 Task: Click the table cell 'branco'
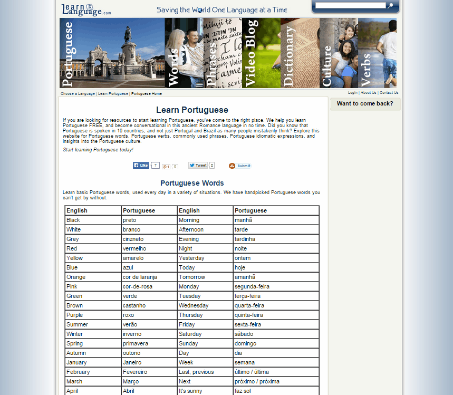click(149, 230)
